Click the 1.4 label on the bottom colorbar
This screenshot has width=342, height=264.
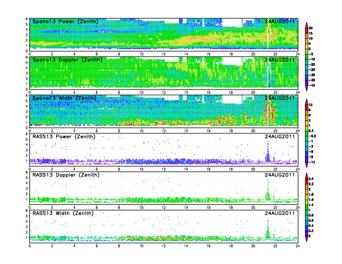pyautogui.click(x=311, y=205)
